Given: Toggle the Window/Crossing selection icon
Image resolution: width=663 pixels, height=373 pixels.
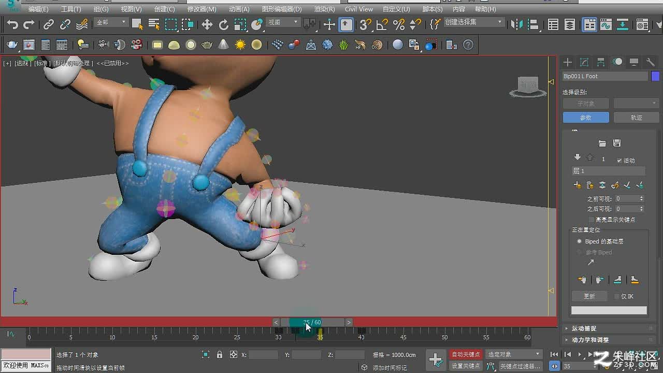Looking at the screenshot, I should [188, 24].
